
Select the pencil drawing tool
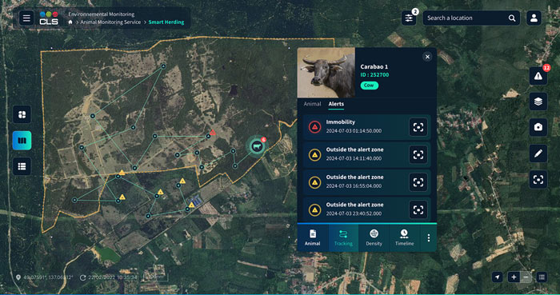[x=538, y=153]
